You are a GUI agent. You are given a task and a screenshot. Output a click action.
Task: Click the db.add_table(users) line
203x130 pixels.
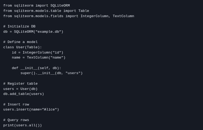(x=23, y=94)
